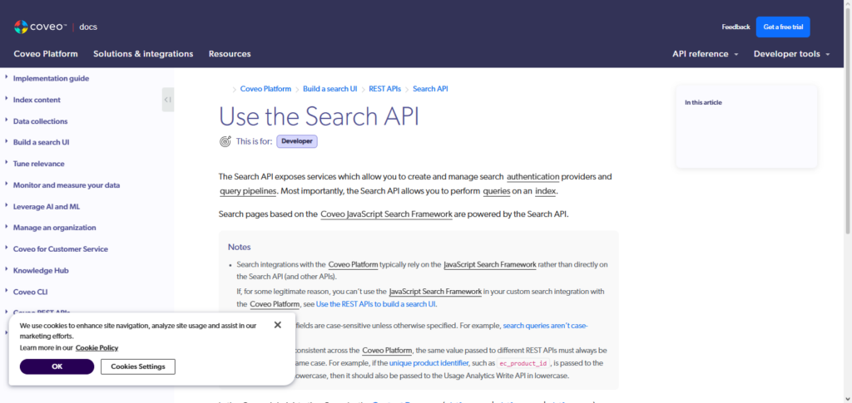Screen dimensions: 852x403
Task: Click the target icon beside 'This is for'
Action: coord(225,141)
